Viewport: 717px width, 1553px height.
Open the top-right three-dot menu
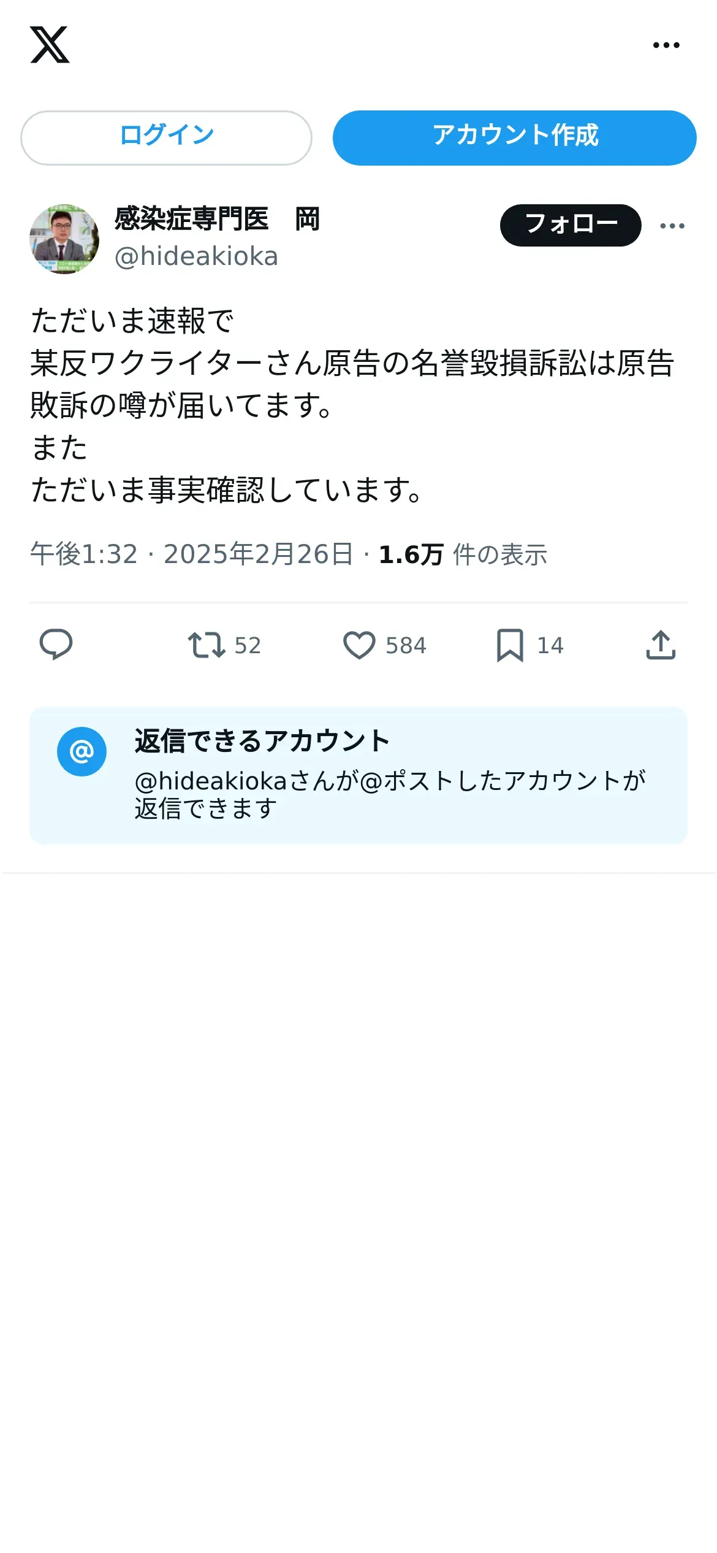click(666, 45)
